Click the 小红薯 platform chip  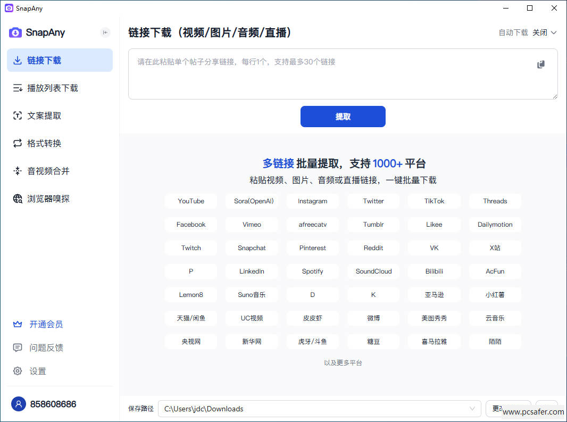(x=495, y=295)
